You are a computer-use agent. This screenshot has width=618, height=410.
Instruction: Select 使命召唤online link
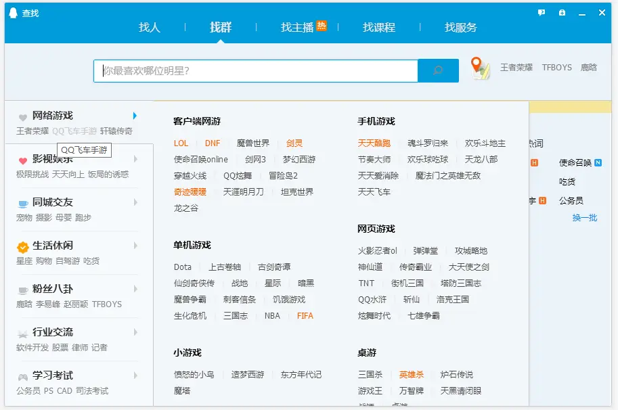tap(200, 160)
